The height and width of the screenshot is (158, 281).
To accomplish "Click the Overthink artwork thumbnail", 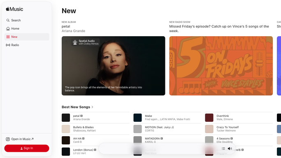I will point(209,118).
